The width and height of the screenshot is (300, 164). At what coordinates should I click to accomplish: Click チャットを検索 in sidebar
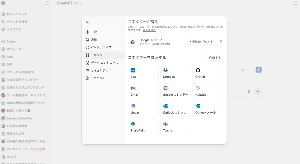(x=14, y=22)
